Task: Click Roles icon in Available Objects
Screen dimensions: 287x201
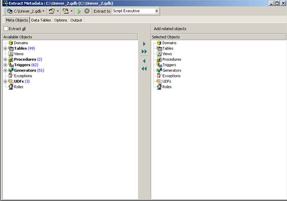Action: click(x=11, y=87)
